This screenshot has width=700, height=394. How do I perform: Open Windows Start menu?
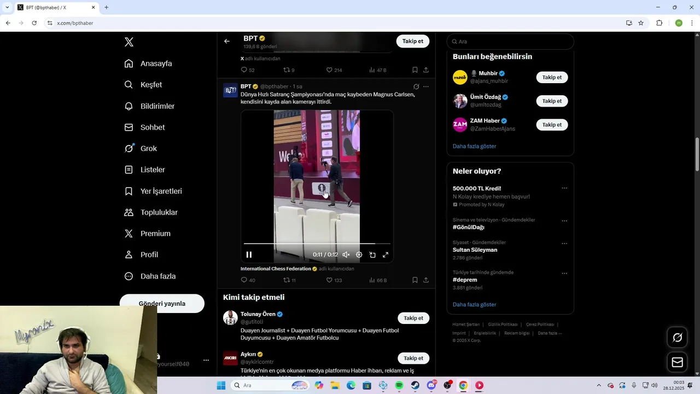tap(221, 385)
